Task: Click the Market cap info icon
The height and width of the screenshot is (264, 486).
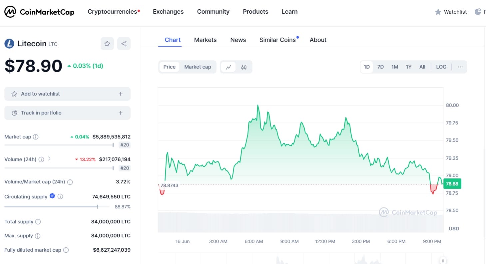Action: tap(36, 137)
